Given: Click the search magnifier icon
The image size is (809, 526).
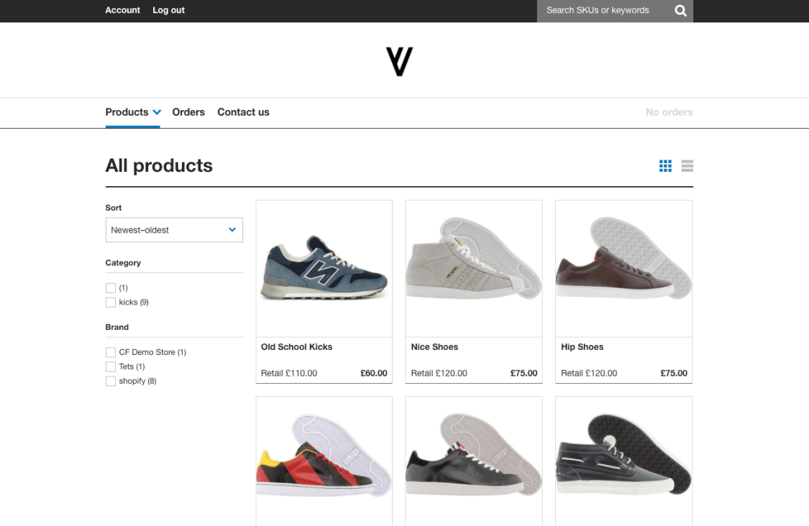Looking at the screenshot, I should pyautogui.click(x=680, y=11).
